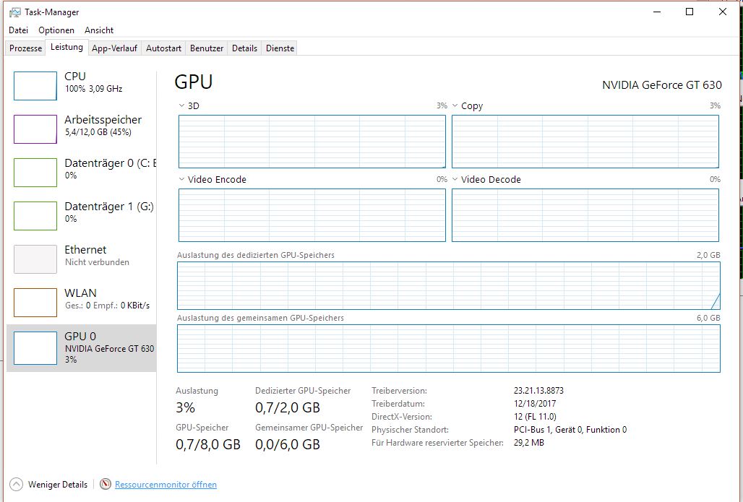Click the 6,0 GB shared graph maximum label
This screenshot has height=502, width=743.
tap(708, 318)
